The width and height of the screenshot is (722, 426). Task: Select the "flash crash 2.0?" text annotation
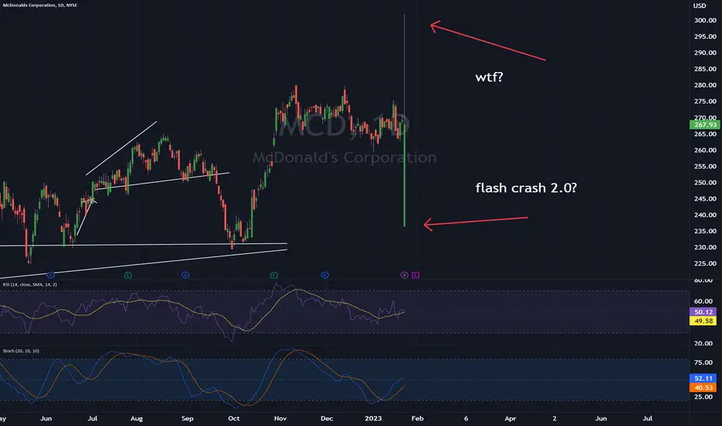pos(526,188)
